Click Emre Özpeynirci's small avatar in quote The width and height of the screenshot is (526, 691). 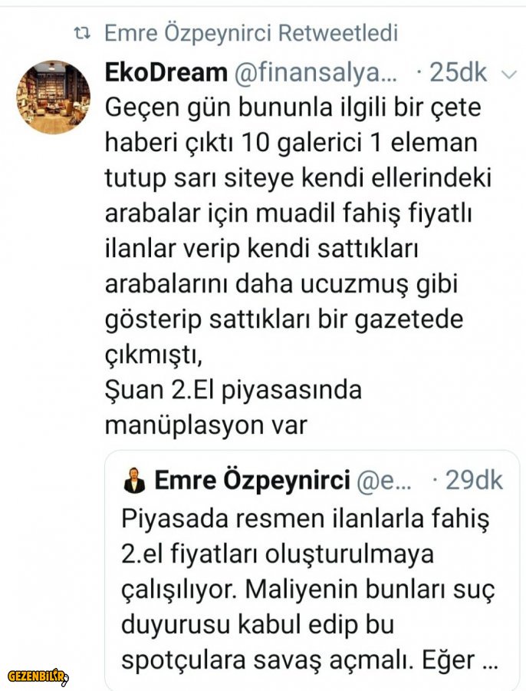pos(134,481)
